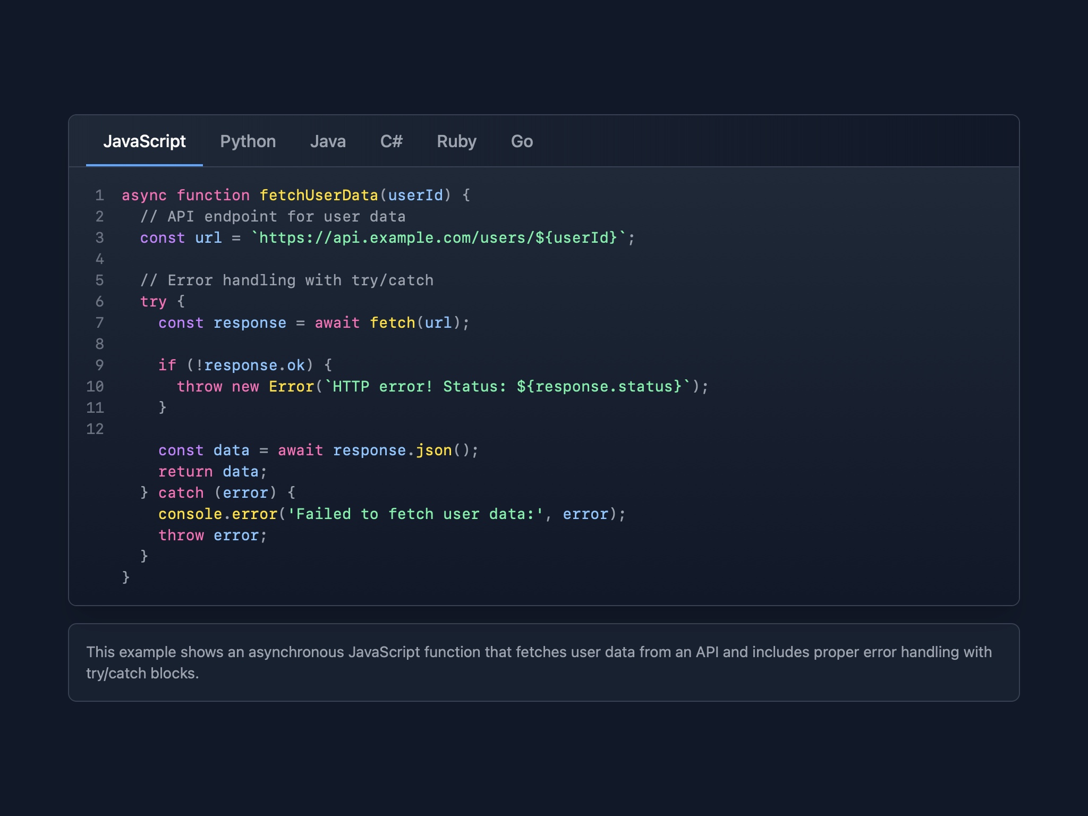Select line number 1 in the gutter
Image resolution: width=1088 pixels, height=816 pixels.
99,195
